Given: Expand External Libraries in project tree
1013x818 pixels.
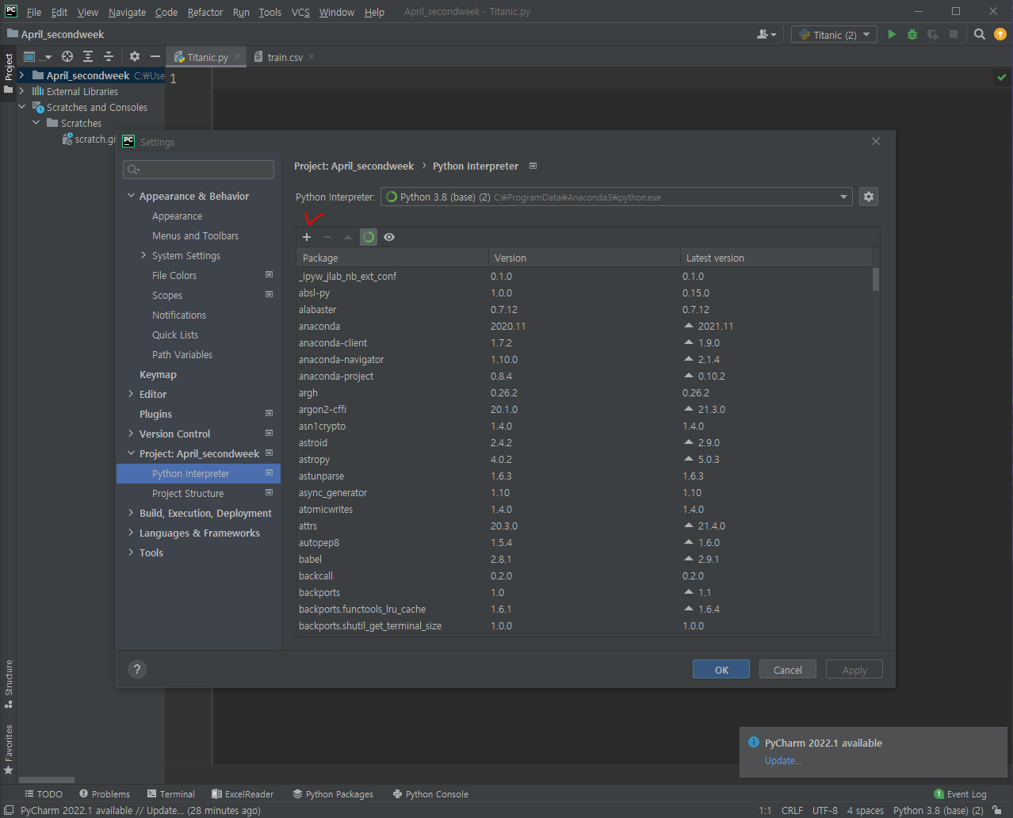Looking at the screenshot, I should click(x=21, y=91).
